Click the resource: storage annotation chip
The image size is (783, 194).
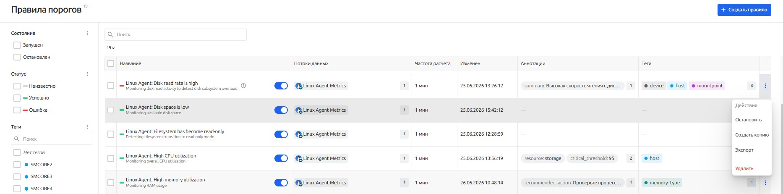(x=543, y=158)
